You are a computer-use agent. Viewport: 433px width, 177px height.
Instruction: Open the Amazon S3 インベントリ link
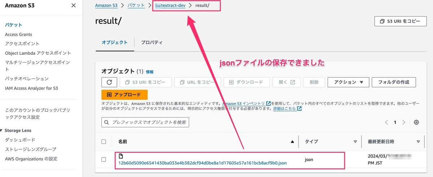(x=244, y=103)
